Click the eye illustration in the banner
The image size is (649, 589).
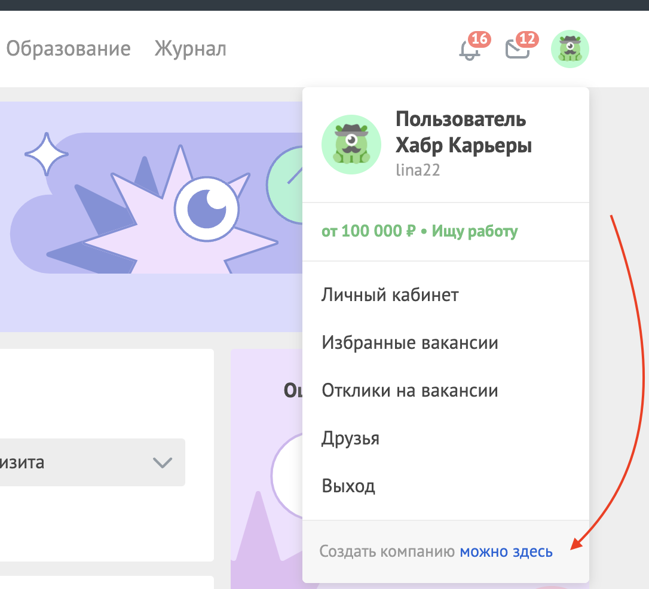coord(206,208)
